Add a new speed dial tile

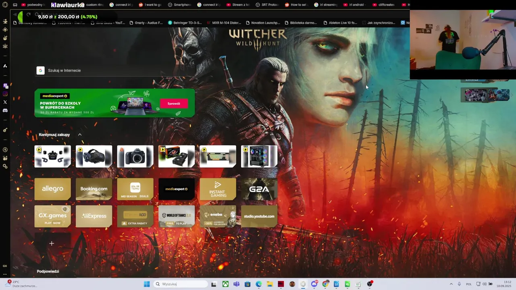tap(52, 243)
